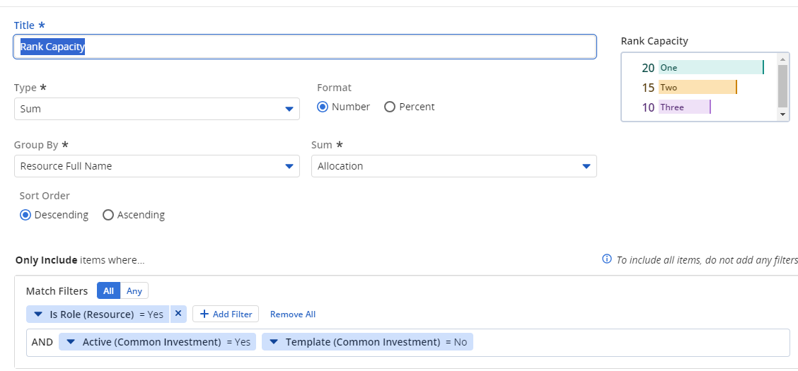This screenshot has width=798, height=371.
Task: Click the Title input field
Action: 304,47
